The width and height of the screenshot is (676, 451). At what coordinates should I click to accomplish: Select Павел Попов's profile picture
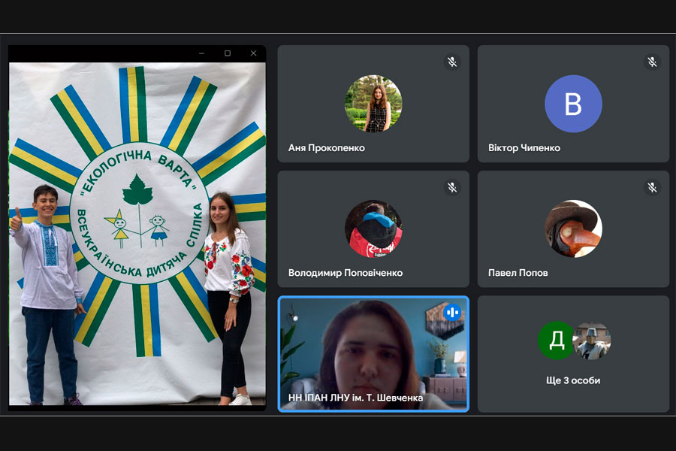tap(573, 229)
